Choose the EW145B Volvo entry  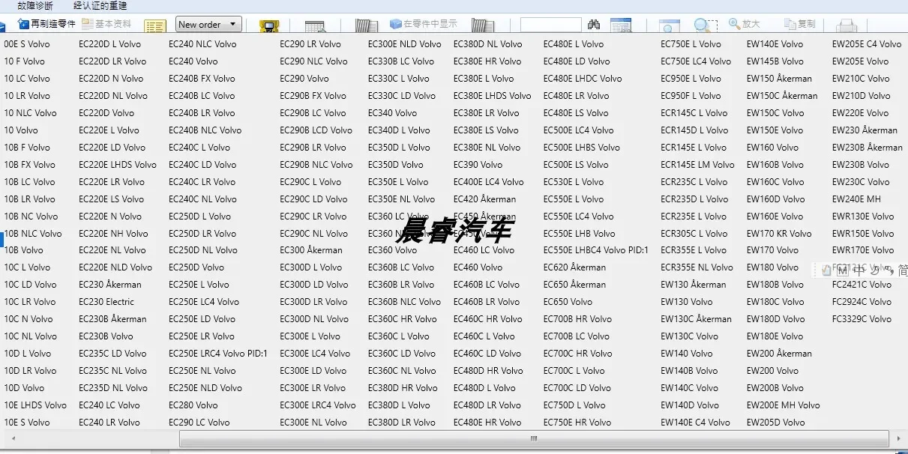775,61
